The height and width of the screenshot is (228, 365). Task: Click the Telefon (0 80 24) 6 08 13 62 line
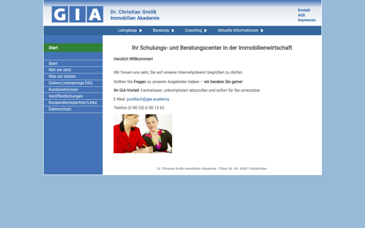click(139, 108)
